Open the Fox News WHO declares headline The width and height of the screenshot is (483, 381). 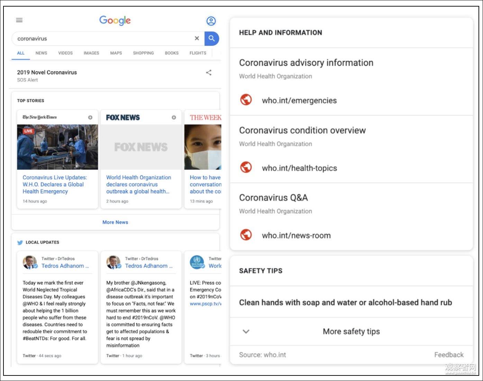[139, 184]
